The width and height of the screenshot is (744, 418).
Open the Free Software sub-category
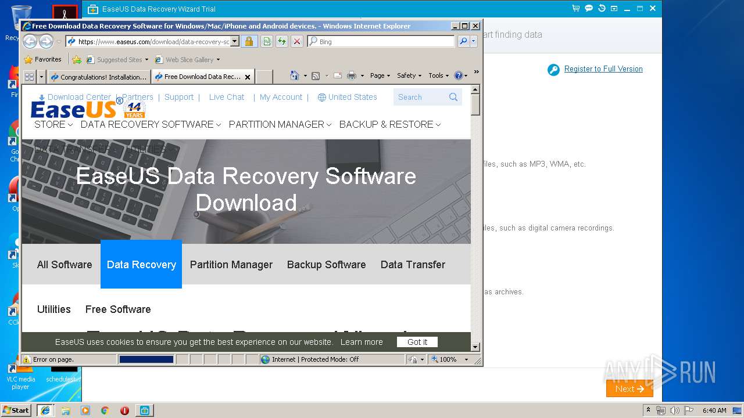[118, 309]
